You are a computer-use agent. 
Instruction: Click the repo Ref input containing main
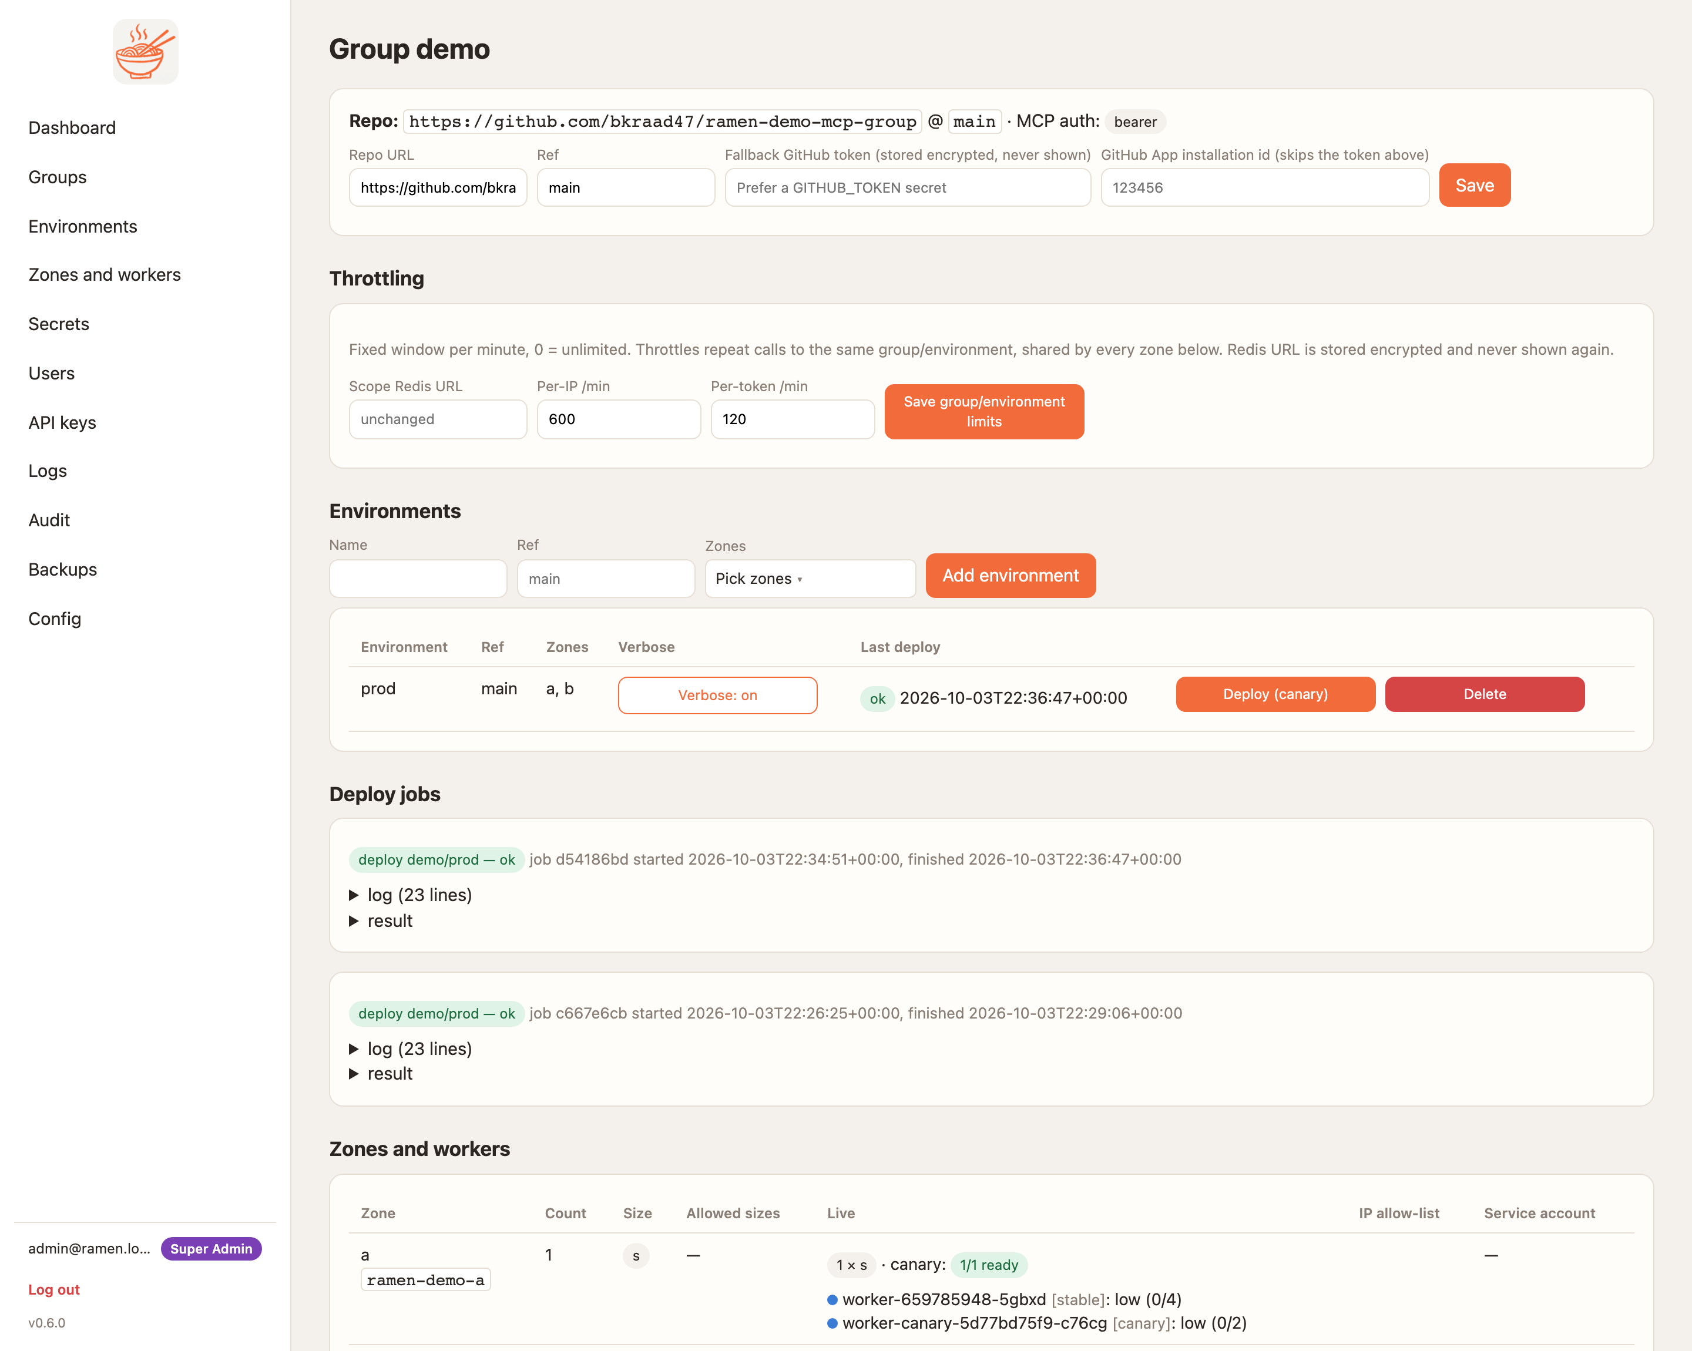click(x=626, y=187)
